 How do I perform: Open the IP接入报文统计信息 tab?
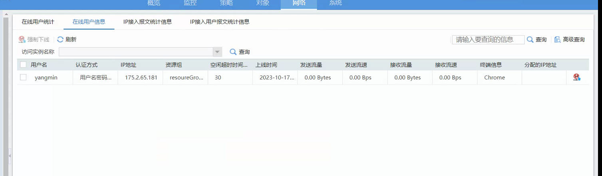click(x=147, y=22)
